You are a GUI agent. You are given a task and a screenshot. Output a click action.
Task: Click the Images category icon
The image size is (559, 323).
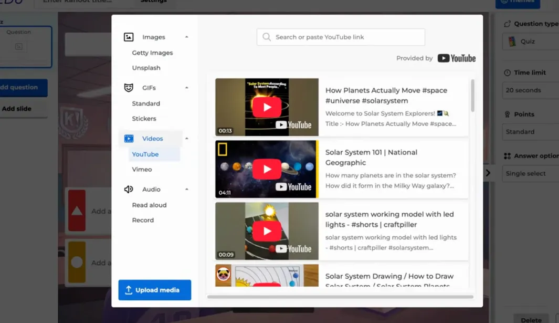point(129,37)
